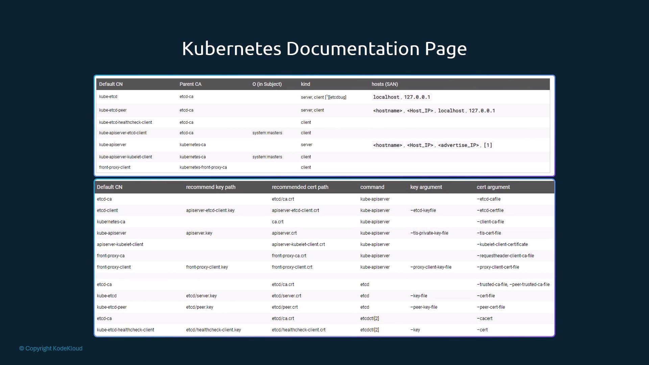This screenshot has width=649, height=365.
Task: Click the '--cacert' argument
Action: tap(485, 318)
